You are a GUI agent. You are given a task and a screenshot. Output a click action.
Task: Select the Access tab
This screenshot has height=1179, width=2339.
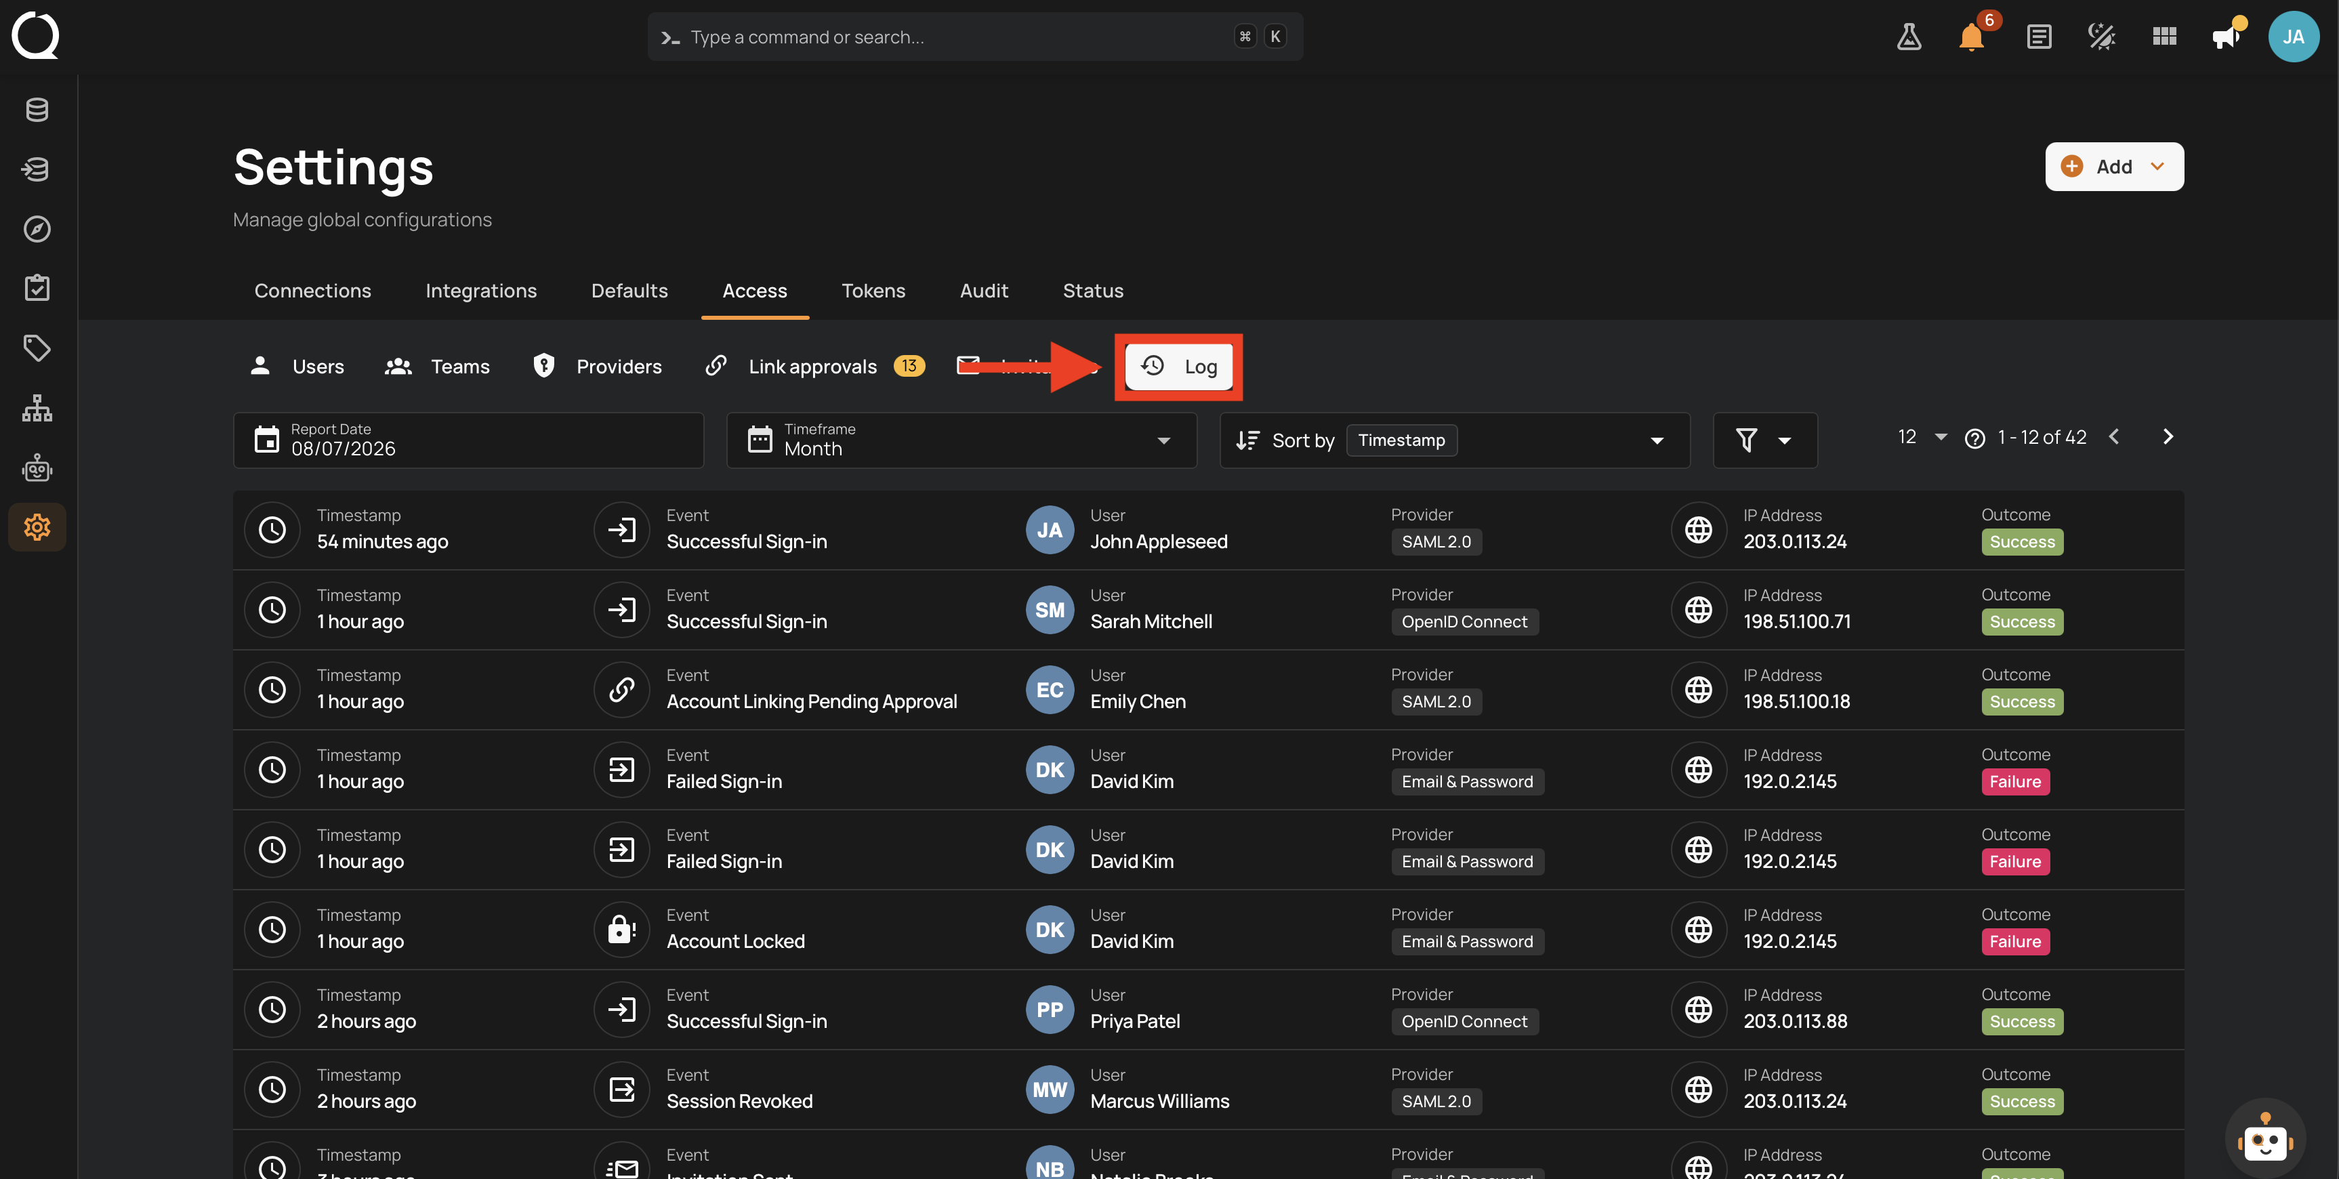[755, 291]
